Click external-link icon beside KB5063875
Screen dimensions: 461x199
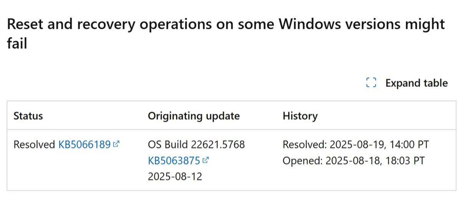click(x=206, y=161)
